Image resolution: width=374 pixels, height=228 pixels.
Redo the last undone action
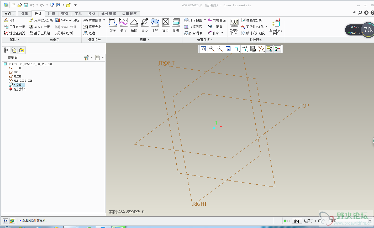[x=42, y=5]
